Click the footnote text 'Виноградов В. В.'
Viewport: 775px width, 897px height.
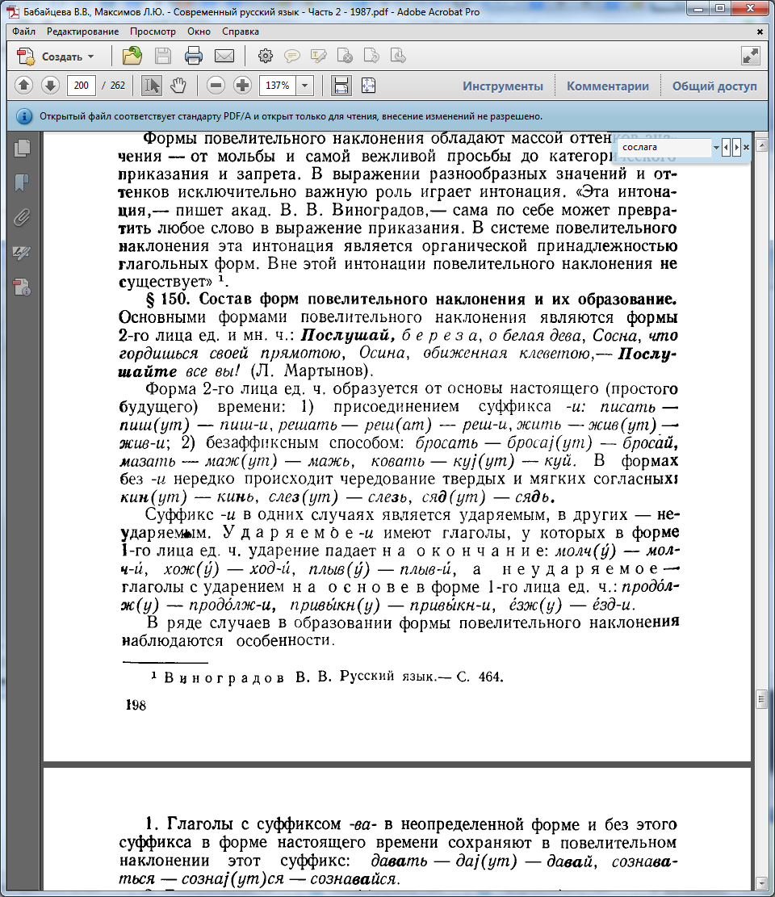click(248, 677)
